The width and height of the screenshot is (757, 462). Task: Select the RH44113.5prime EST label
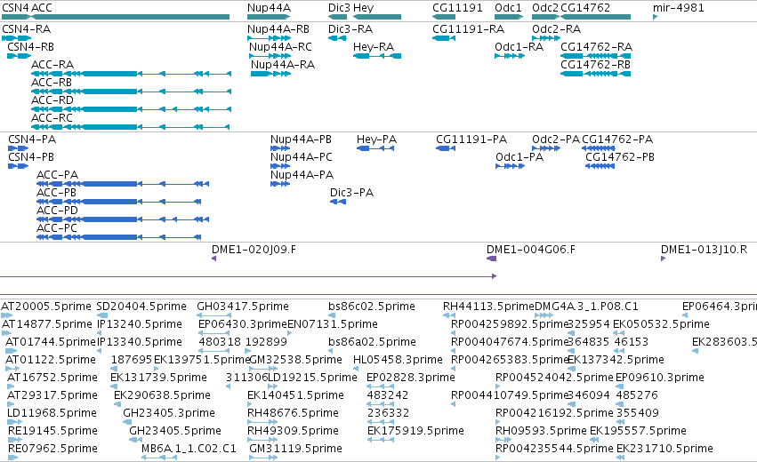(x=488, y=307)
